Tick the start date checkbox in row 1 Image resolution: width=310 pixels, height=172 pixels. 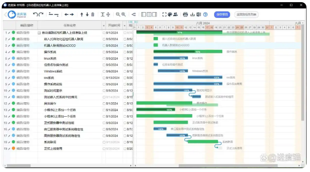click(104, 33)
